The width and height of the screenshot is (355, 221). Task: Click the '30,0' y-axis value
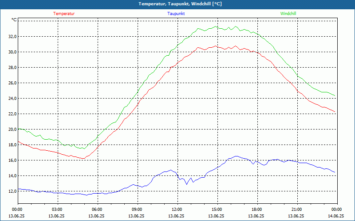pyautogui.click(x=13, y=52)
